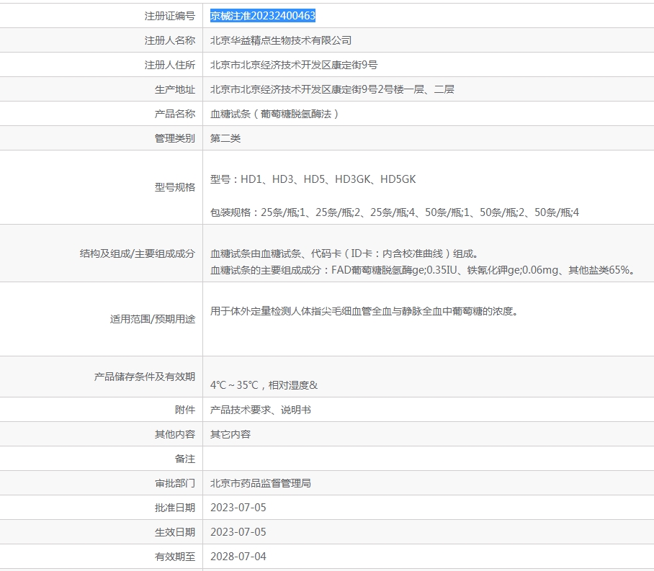654x571 pixels.
Task: Click the 结构及组成/主要组成成分 label
Action: (138, 253)
